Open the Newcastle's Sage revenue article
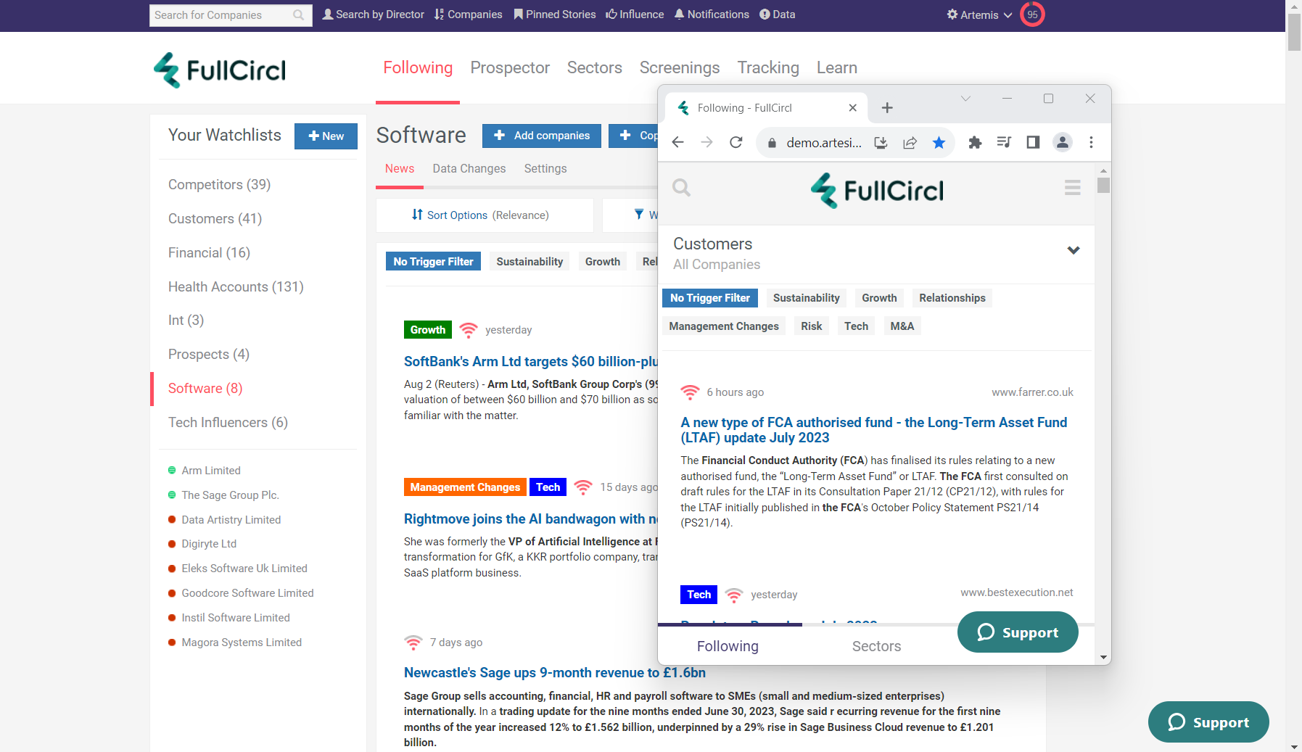This screenshot has height=752, width=1302. [555, 673]
